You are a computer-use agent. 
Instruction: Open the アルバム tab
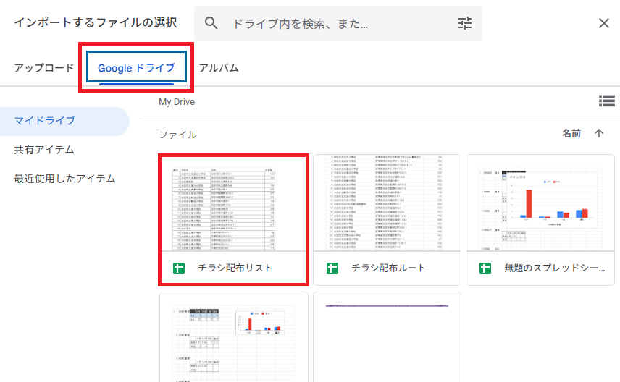click(219, 68)
